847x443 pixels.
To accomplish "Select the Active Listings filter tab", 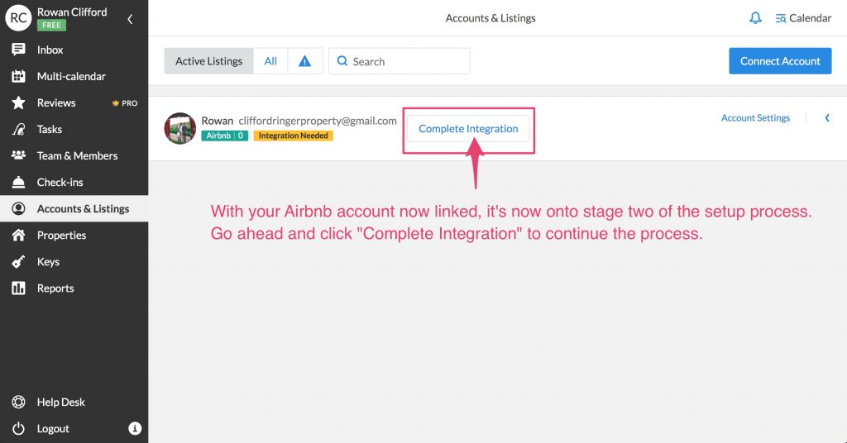I will click(x=208, y=61).
